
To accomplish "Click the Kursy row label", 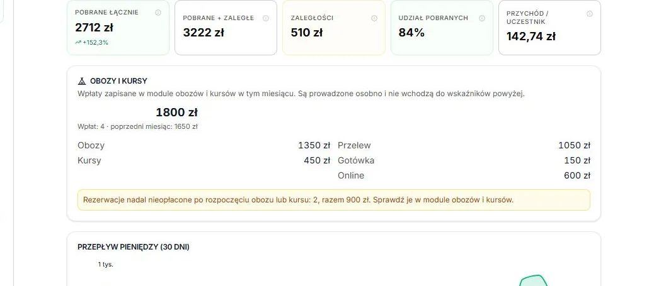I will tap(89, 160).
